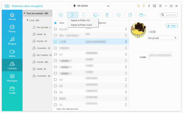Image resolution: width=183 pixels, height=113 pixels.
Task: Click device icon in first contact row
Action: [x=126, y=29]
